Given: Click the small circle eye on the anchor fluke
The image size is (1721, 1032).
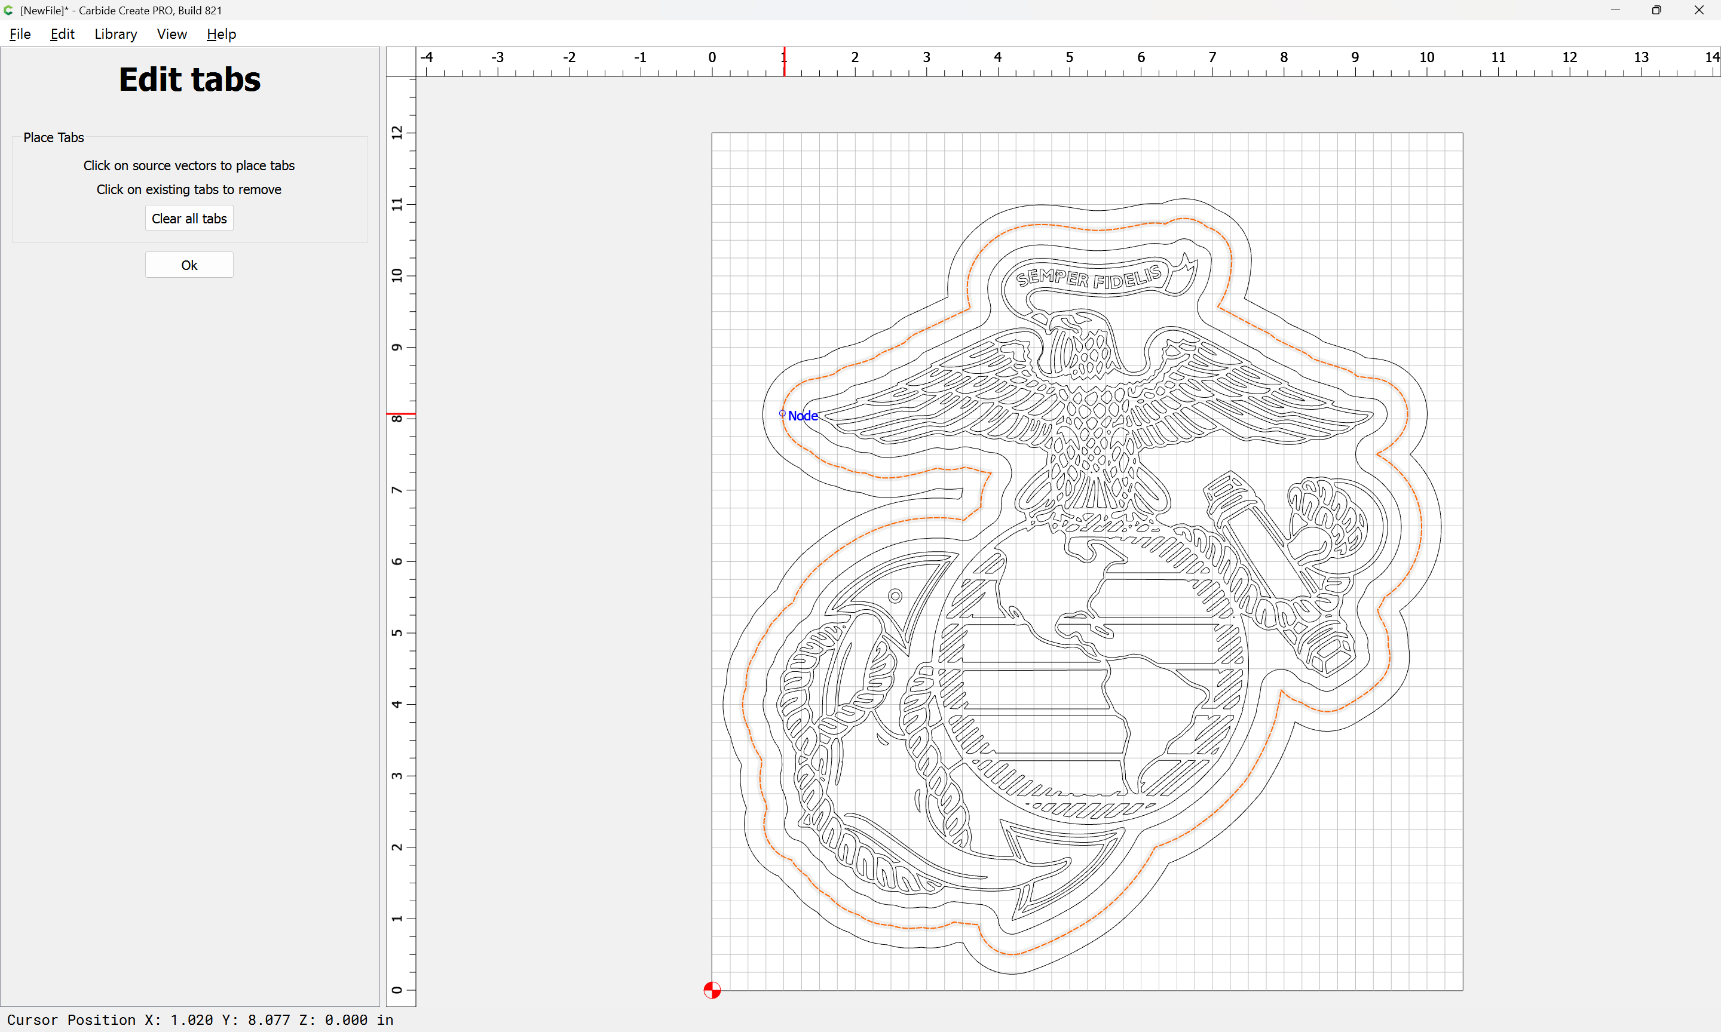Looking at the screenshot, I should click(895, 596).
